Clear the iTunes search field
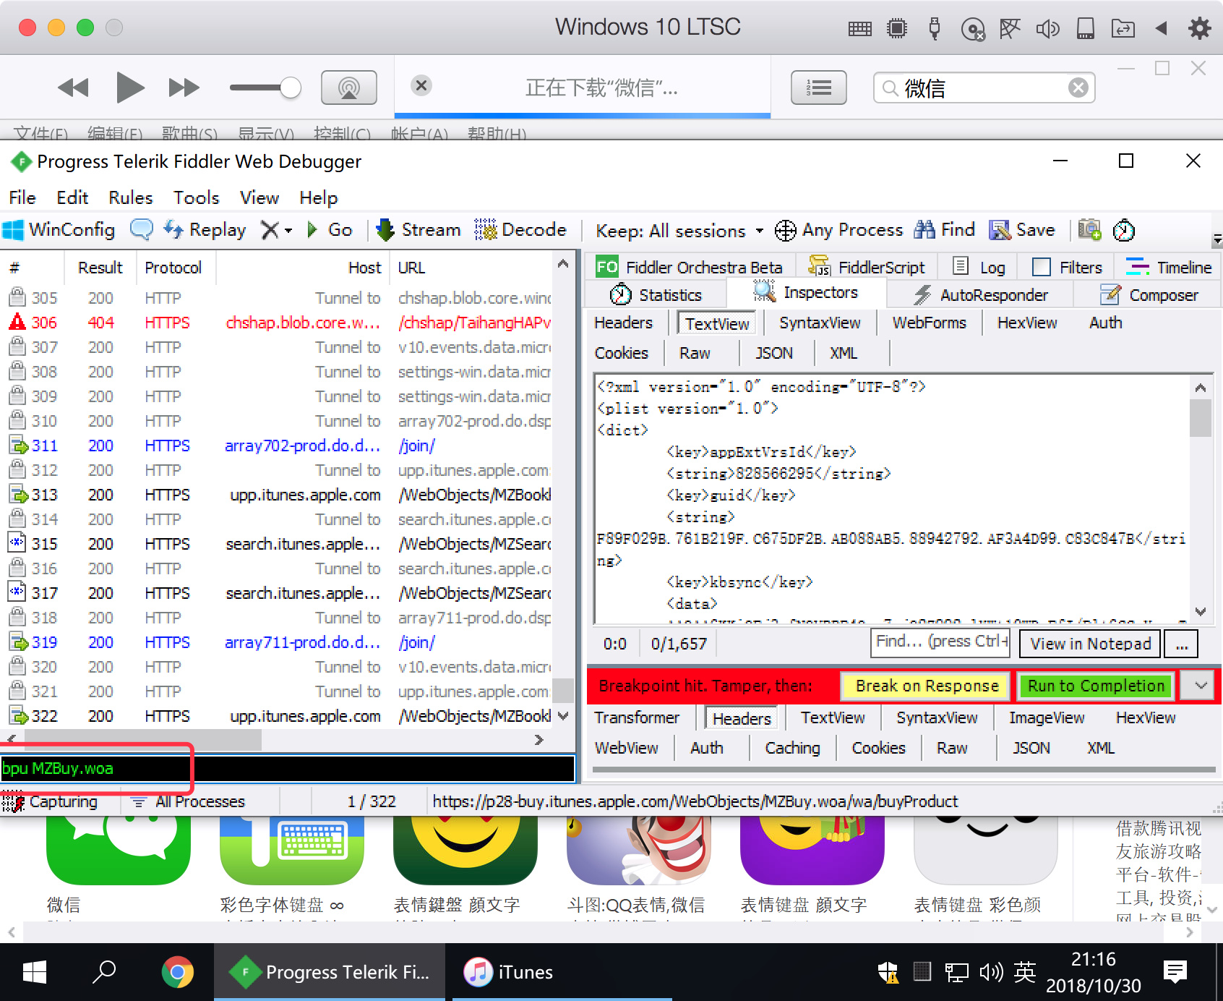The width and height of the screenshot is (1223, 1001). point(1078,88)
